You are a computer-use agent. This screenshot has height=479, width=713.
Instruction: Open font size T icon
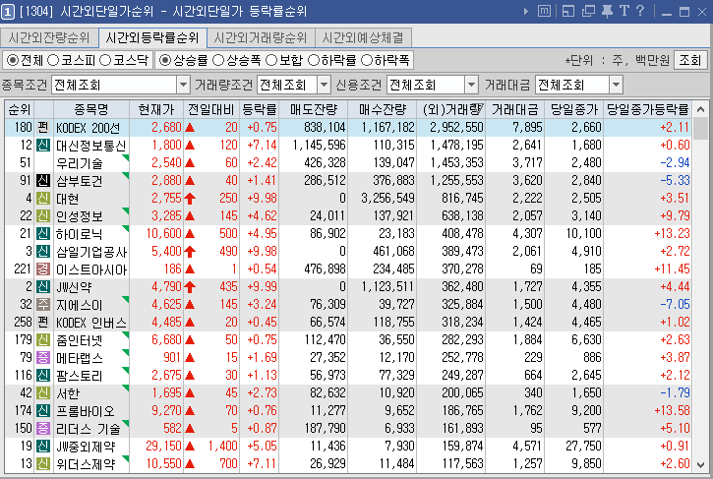624,11
